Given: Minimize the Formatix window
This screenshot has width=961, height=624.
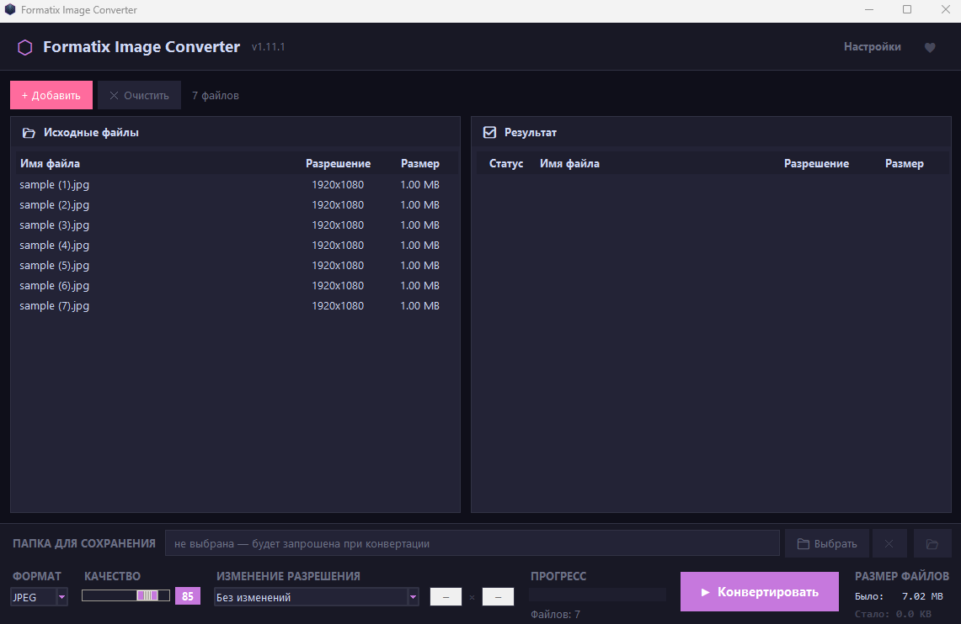Looking at the screenshot, I should point(869,9).
